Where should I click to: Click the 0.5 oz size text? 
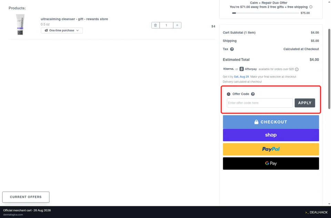tap(45, 24)
